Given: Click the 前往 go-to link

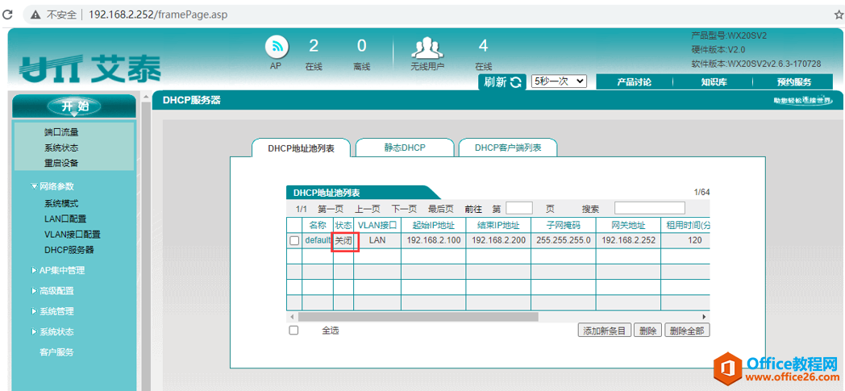Looking at the screenshot, I should (473, 209).
